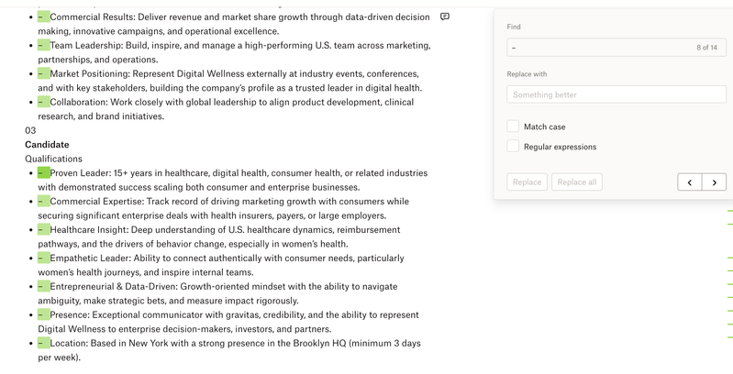Click the "8 of 14" match counter
This screenshot has height=374, width=733.
[x=706, y=48]
